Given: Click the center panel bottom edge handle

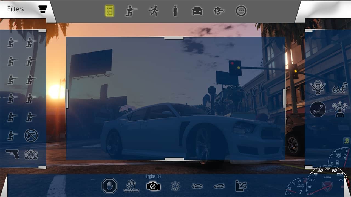Looking at the screenshot, I should coord(174,159).
